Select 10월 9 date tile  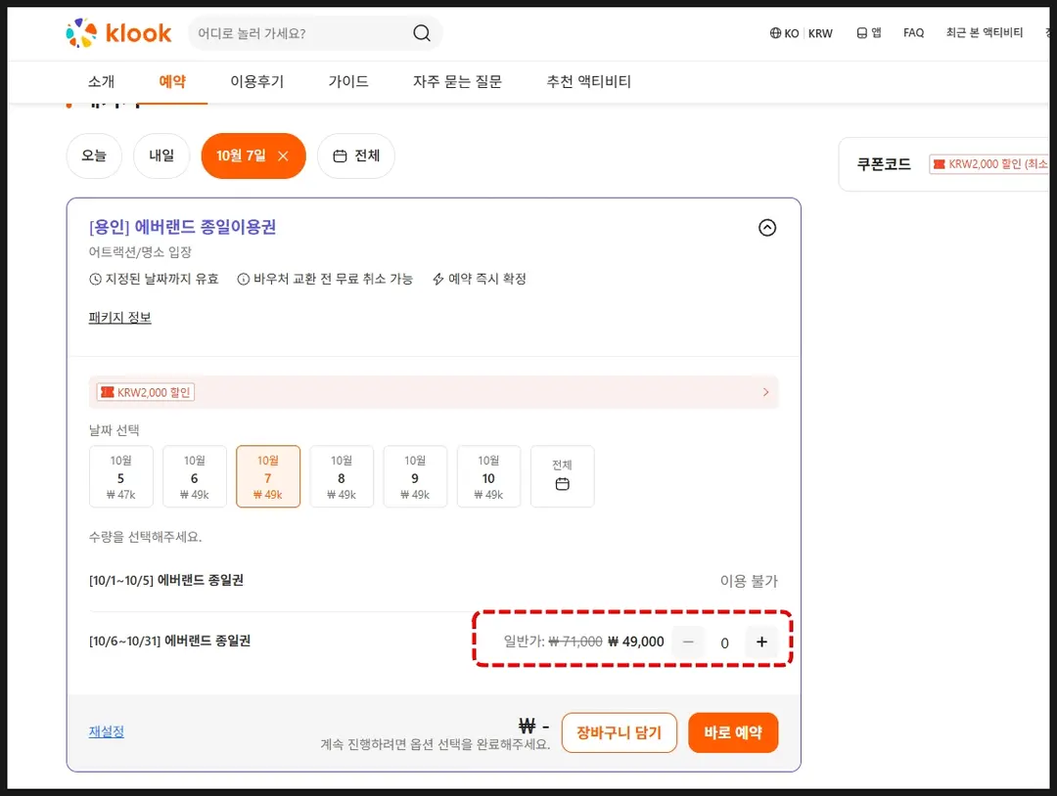[x=415, y=476]
